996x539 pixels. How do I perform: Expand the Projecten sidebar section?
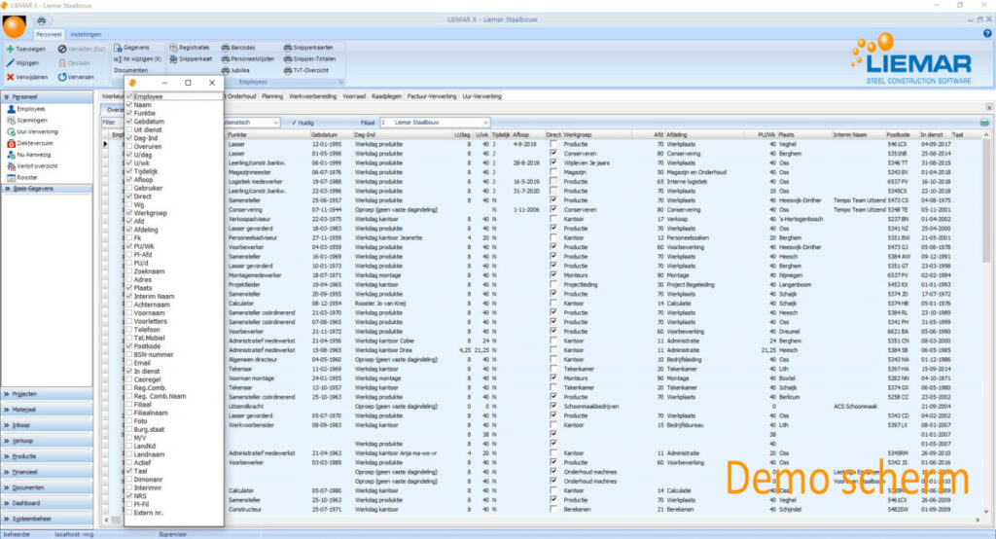(x=47, y=394)
